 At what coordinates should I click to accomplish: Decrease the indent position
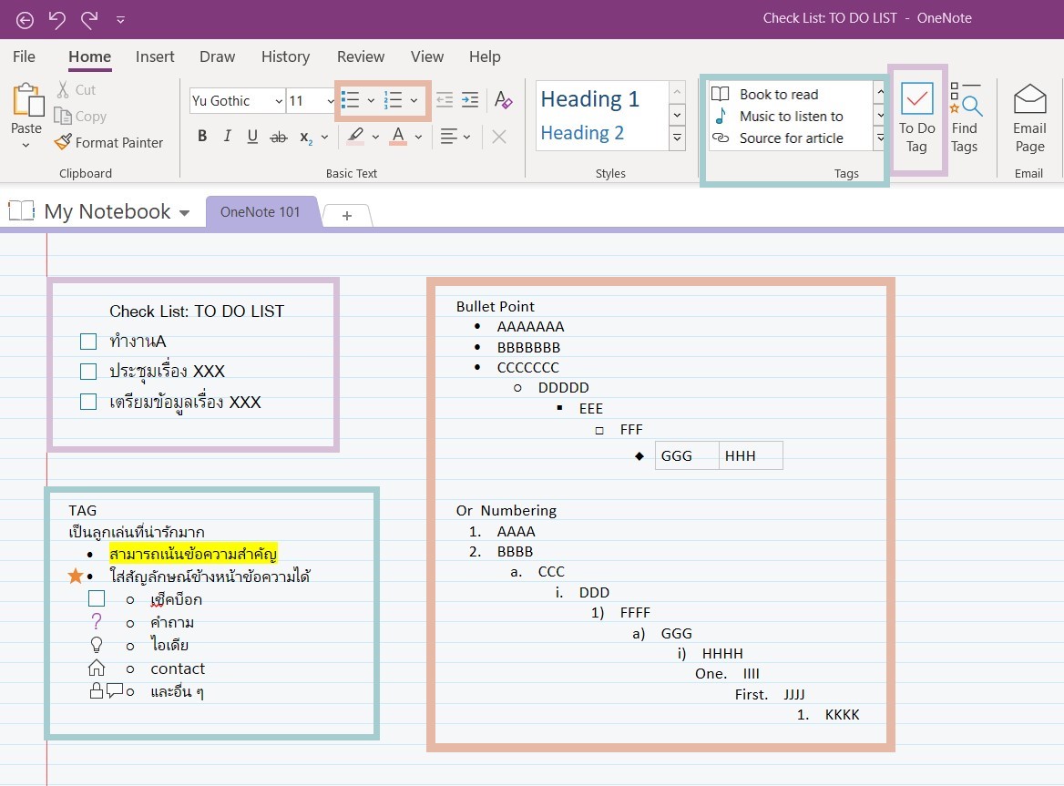pos(445,100)
